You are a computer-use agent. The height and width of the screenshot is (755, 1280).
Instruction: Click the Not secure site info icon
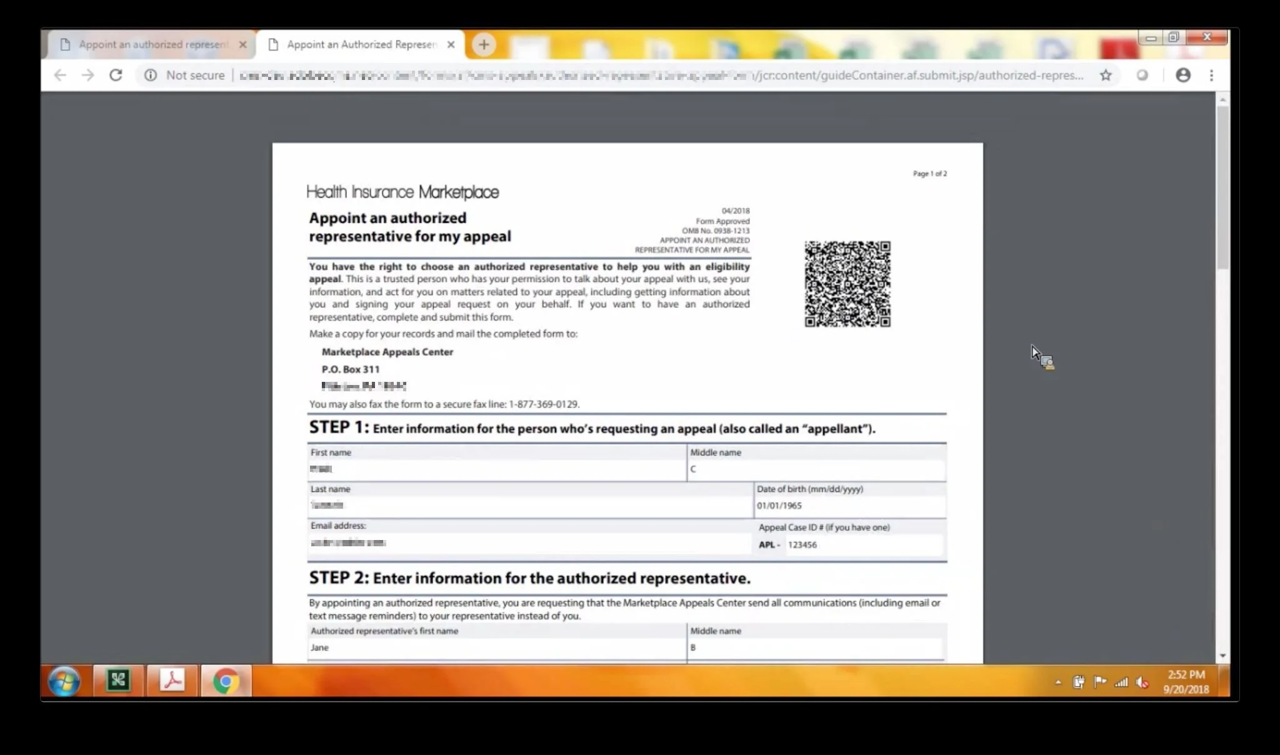[151, 76]
